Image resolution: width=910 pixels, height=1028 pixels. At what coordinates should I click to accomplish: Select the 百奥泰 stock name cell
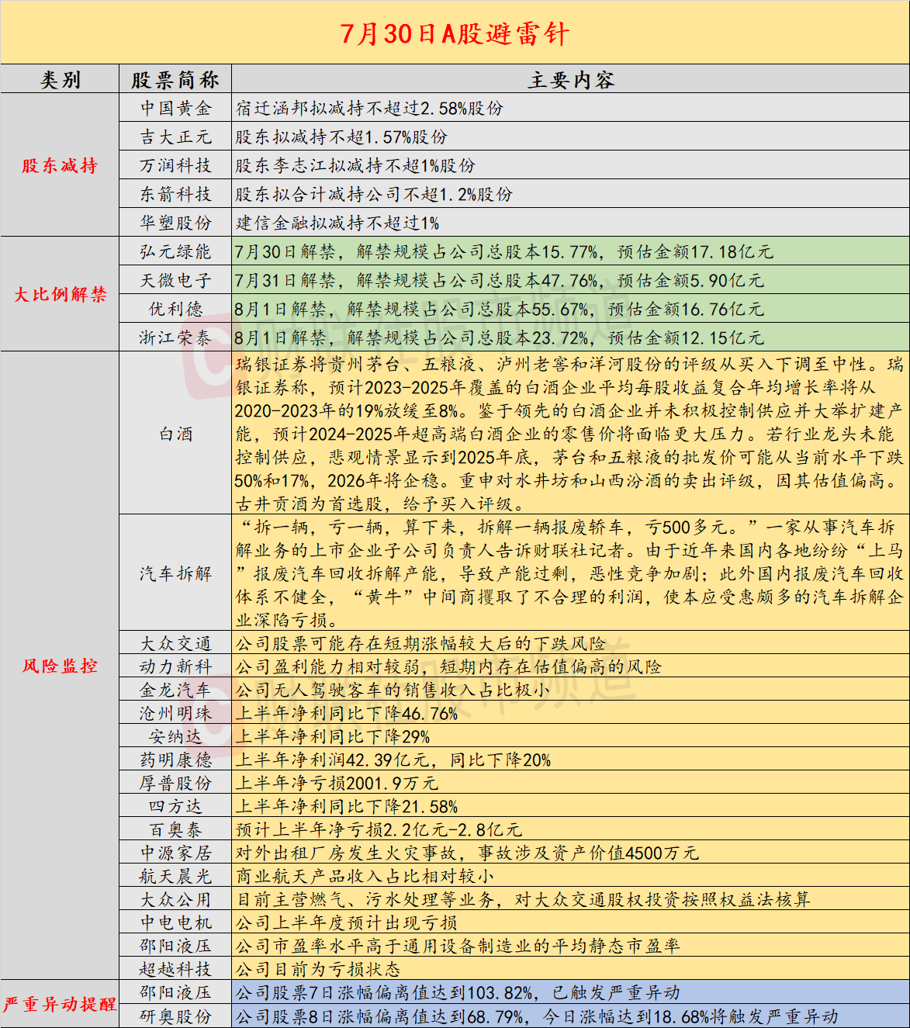pos(175,829)
